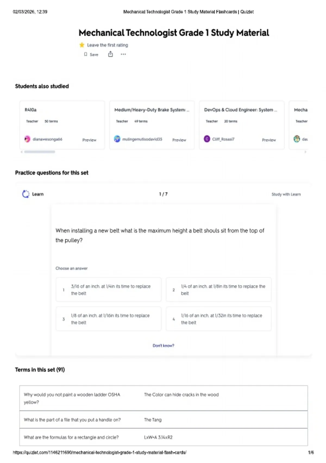Image resolution: width=326 pixels, height=463 pixels.
Task: Click dianawesonga66 profile avatar
Action: tap(27, 139)
